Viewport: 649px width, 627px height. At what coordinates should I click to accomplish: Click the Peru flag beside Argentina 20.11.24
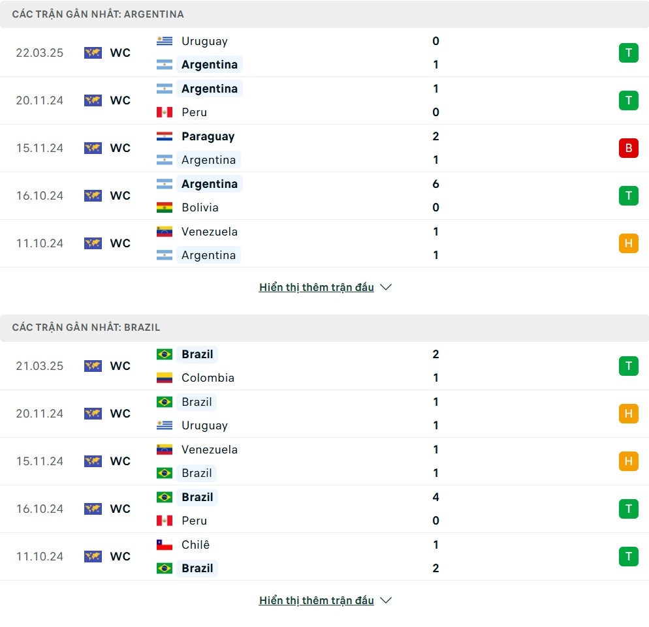(165, 112)
